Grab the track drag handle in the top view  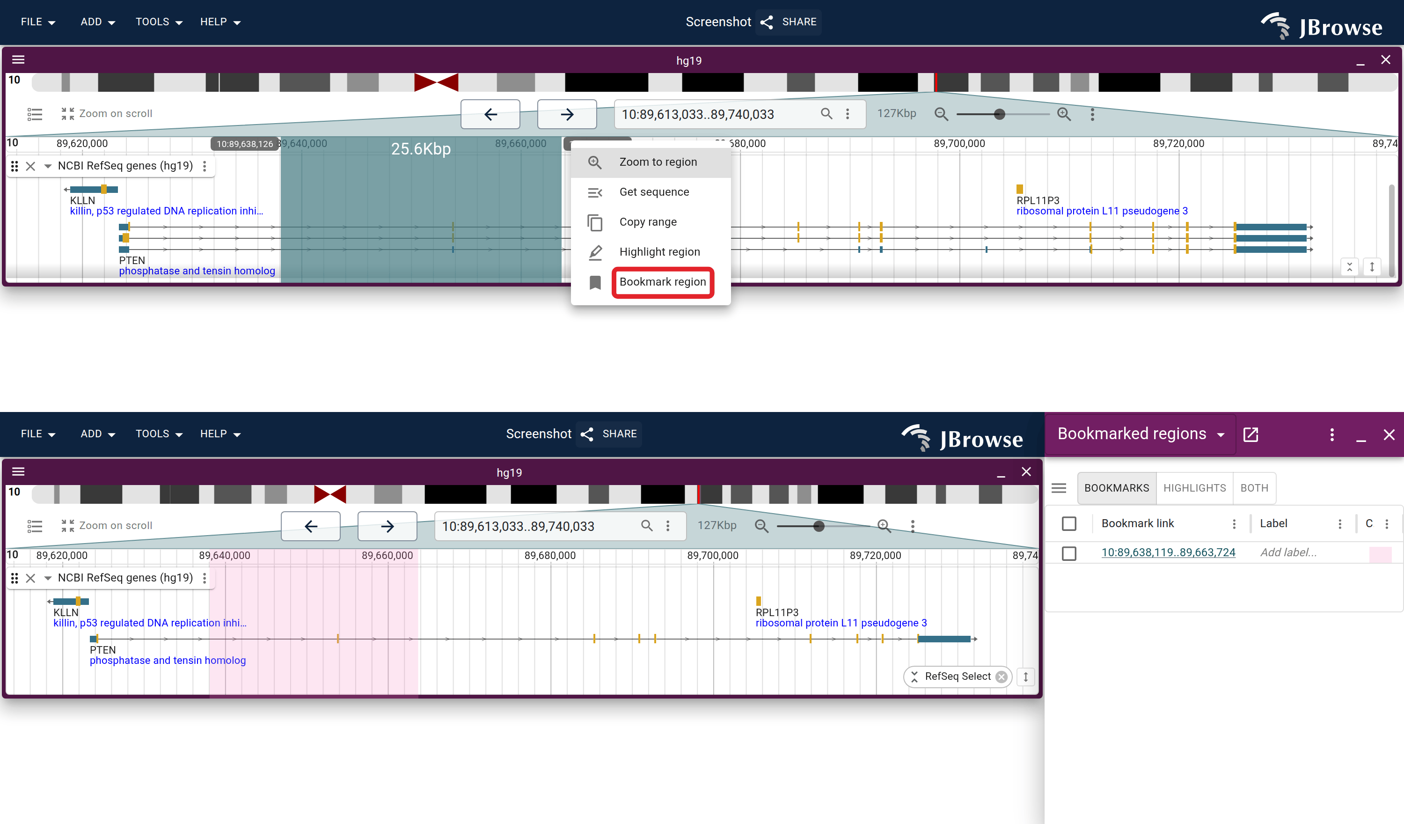click(x=15, y=166)
